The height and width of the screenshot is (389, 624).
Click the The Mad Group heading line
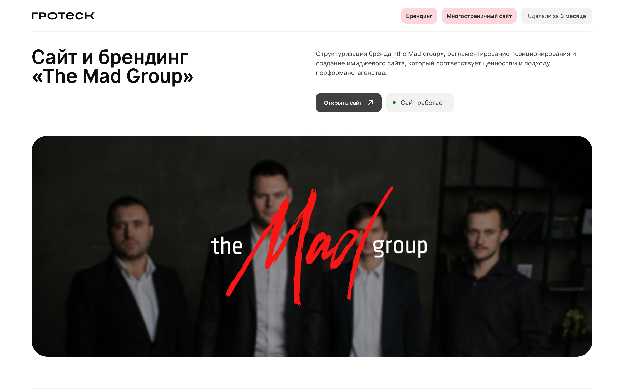point(113,76)
